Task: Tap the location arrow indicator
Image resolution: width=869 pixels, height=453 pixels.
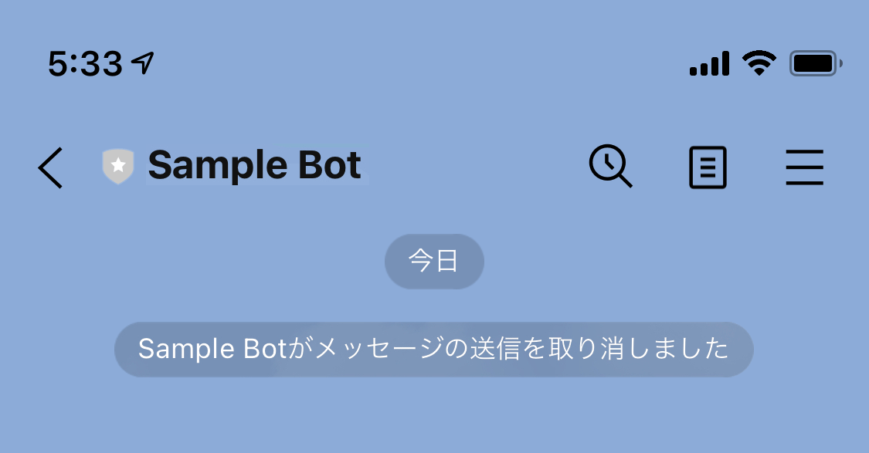Action: (144, 63)
